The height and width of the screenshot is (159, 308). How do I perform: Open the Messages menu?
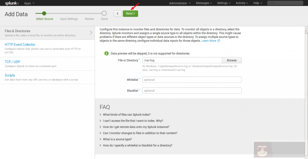coord(204,3)
